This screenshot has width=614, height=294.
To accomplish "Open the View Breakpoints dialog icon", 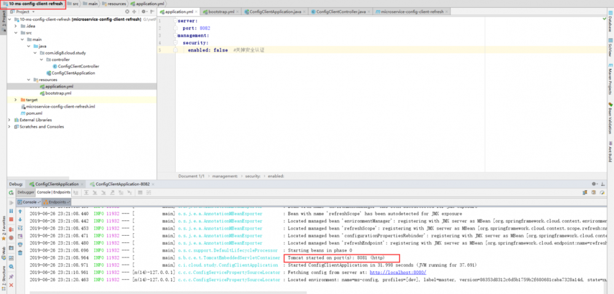I will click(x=11, y=229).
